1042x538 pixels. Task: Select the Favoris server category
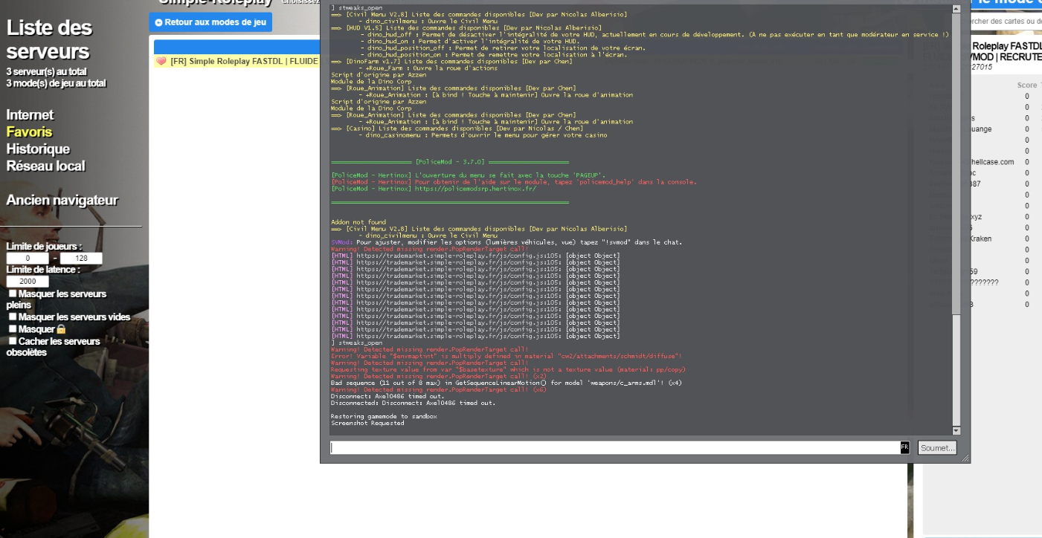(x=29, y=132)
